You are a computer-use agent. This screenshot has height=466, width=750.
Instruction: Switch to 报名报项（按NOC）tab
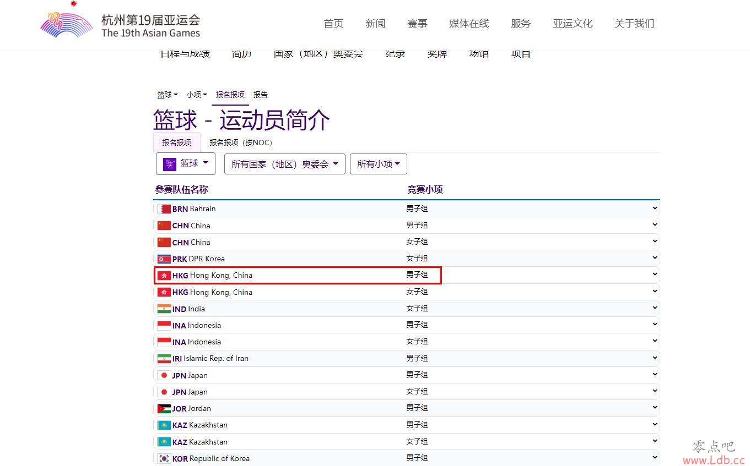[241, 142]
